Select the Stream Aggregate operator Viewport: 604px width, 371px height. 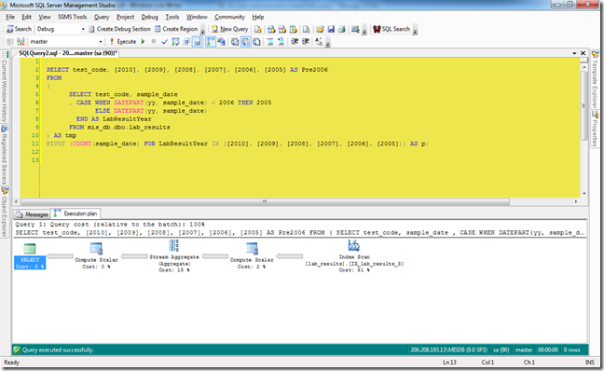(x=174, y=255)
